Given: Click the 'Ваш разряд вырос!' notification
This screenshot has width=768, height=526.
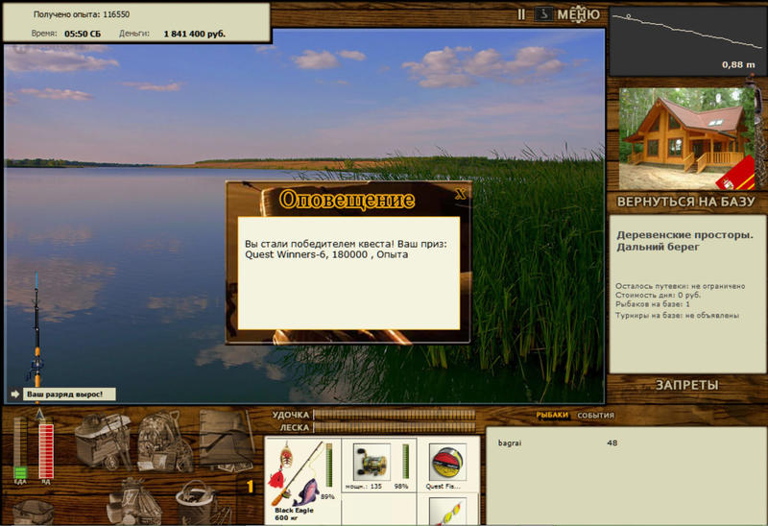Looking at the screenshot, I should point(69,394).
